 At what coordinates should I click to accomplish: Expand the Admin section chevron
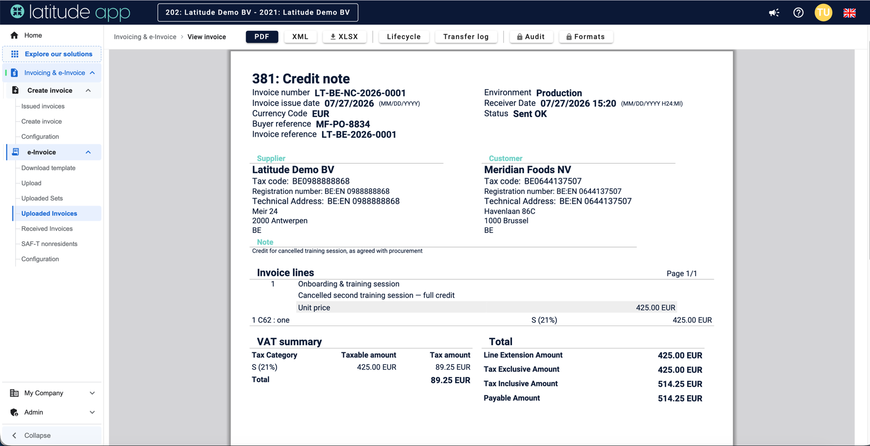92,413
